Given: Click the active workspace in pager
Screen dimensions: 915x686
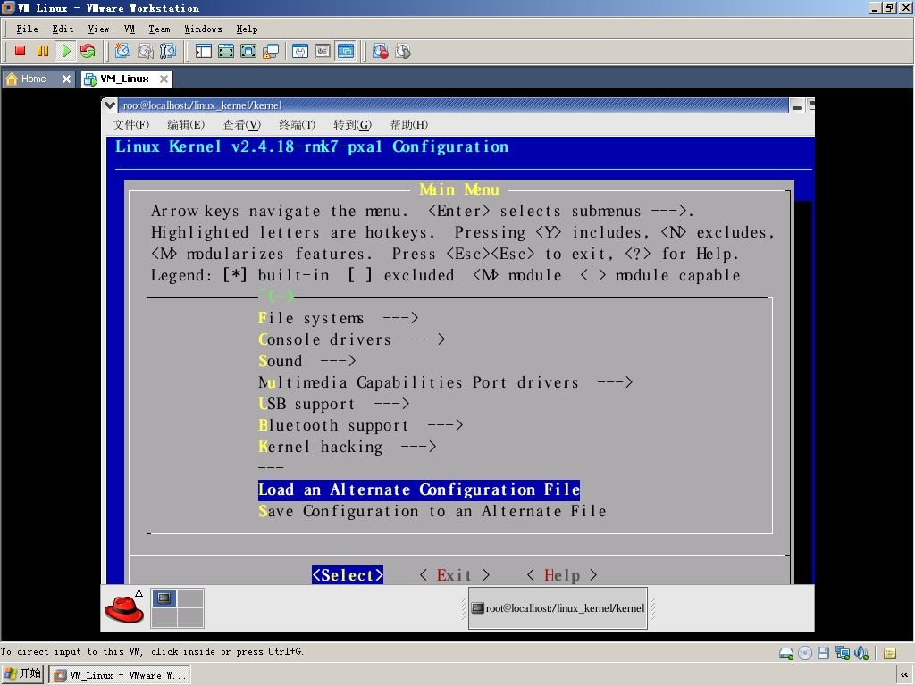Looking at the screenshot, I should click(164, 598).
